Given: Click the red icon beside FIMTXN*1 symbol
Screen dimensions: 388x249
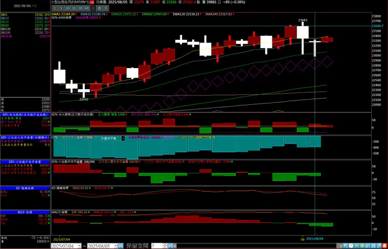Looking at the screenshot, I should (x=92, y=2).
